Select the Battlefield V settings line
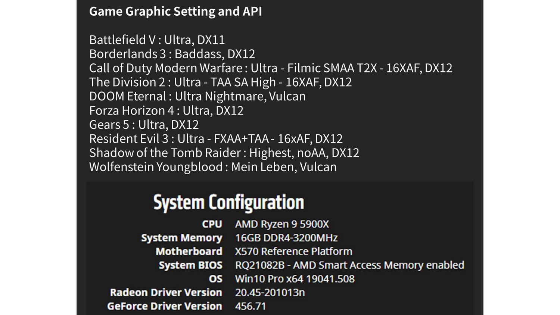 [157, 40]
